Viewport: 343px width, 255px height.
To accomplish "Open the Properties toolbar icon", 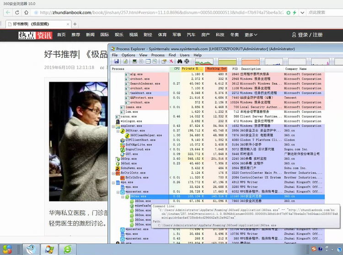I will (x=164, y=61).
